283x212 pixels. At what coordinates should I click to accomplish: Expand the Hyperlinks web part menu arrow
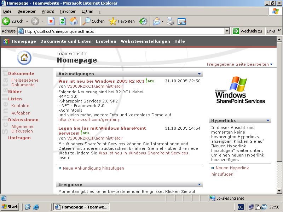[x=268, y=120]
